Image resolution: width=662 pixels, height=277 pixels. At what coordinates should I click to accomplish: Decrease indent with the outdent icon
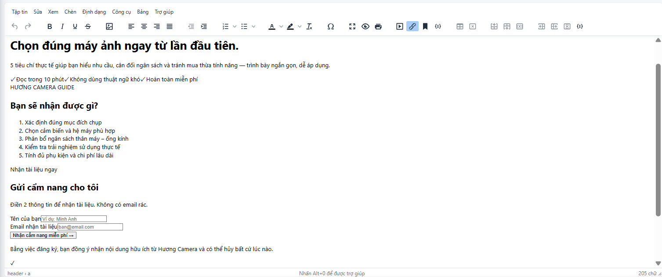click(x=191, y=26)
